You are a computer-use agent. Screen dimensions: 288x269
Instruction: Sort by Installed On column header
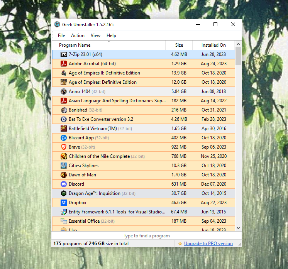tap(213, 45)
